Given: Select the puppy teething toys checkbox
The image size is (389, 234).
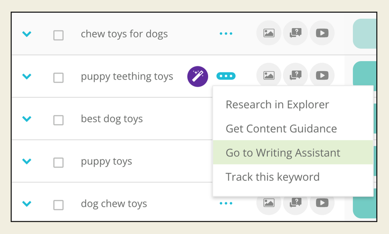Looking at the screenshot, I should pos(59,78).
